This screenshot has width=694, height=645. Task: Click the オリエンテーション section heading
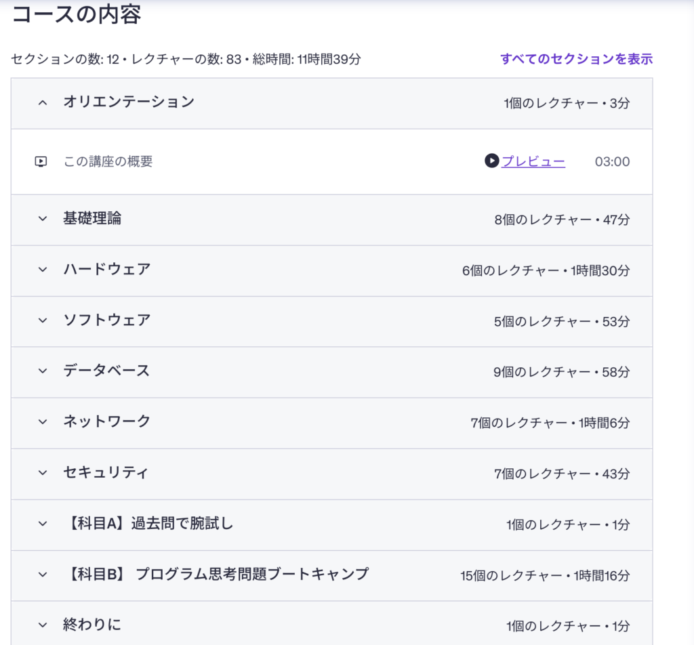[x=129, y=102]
